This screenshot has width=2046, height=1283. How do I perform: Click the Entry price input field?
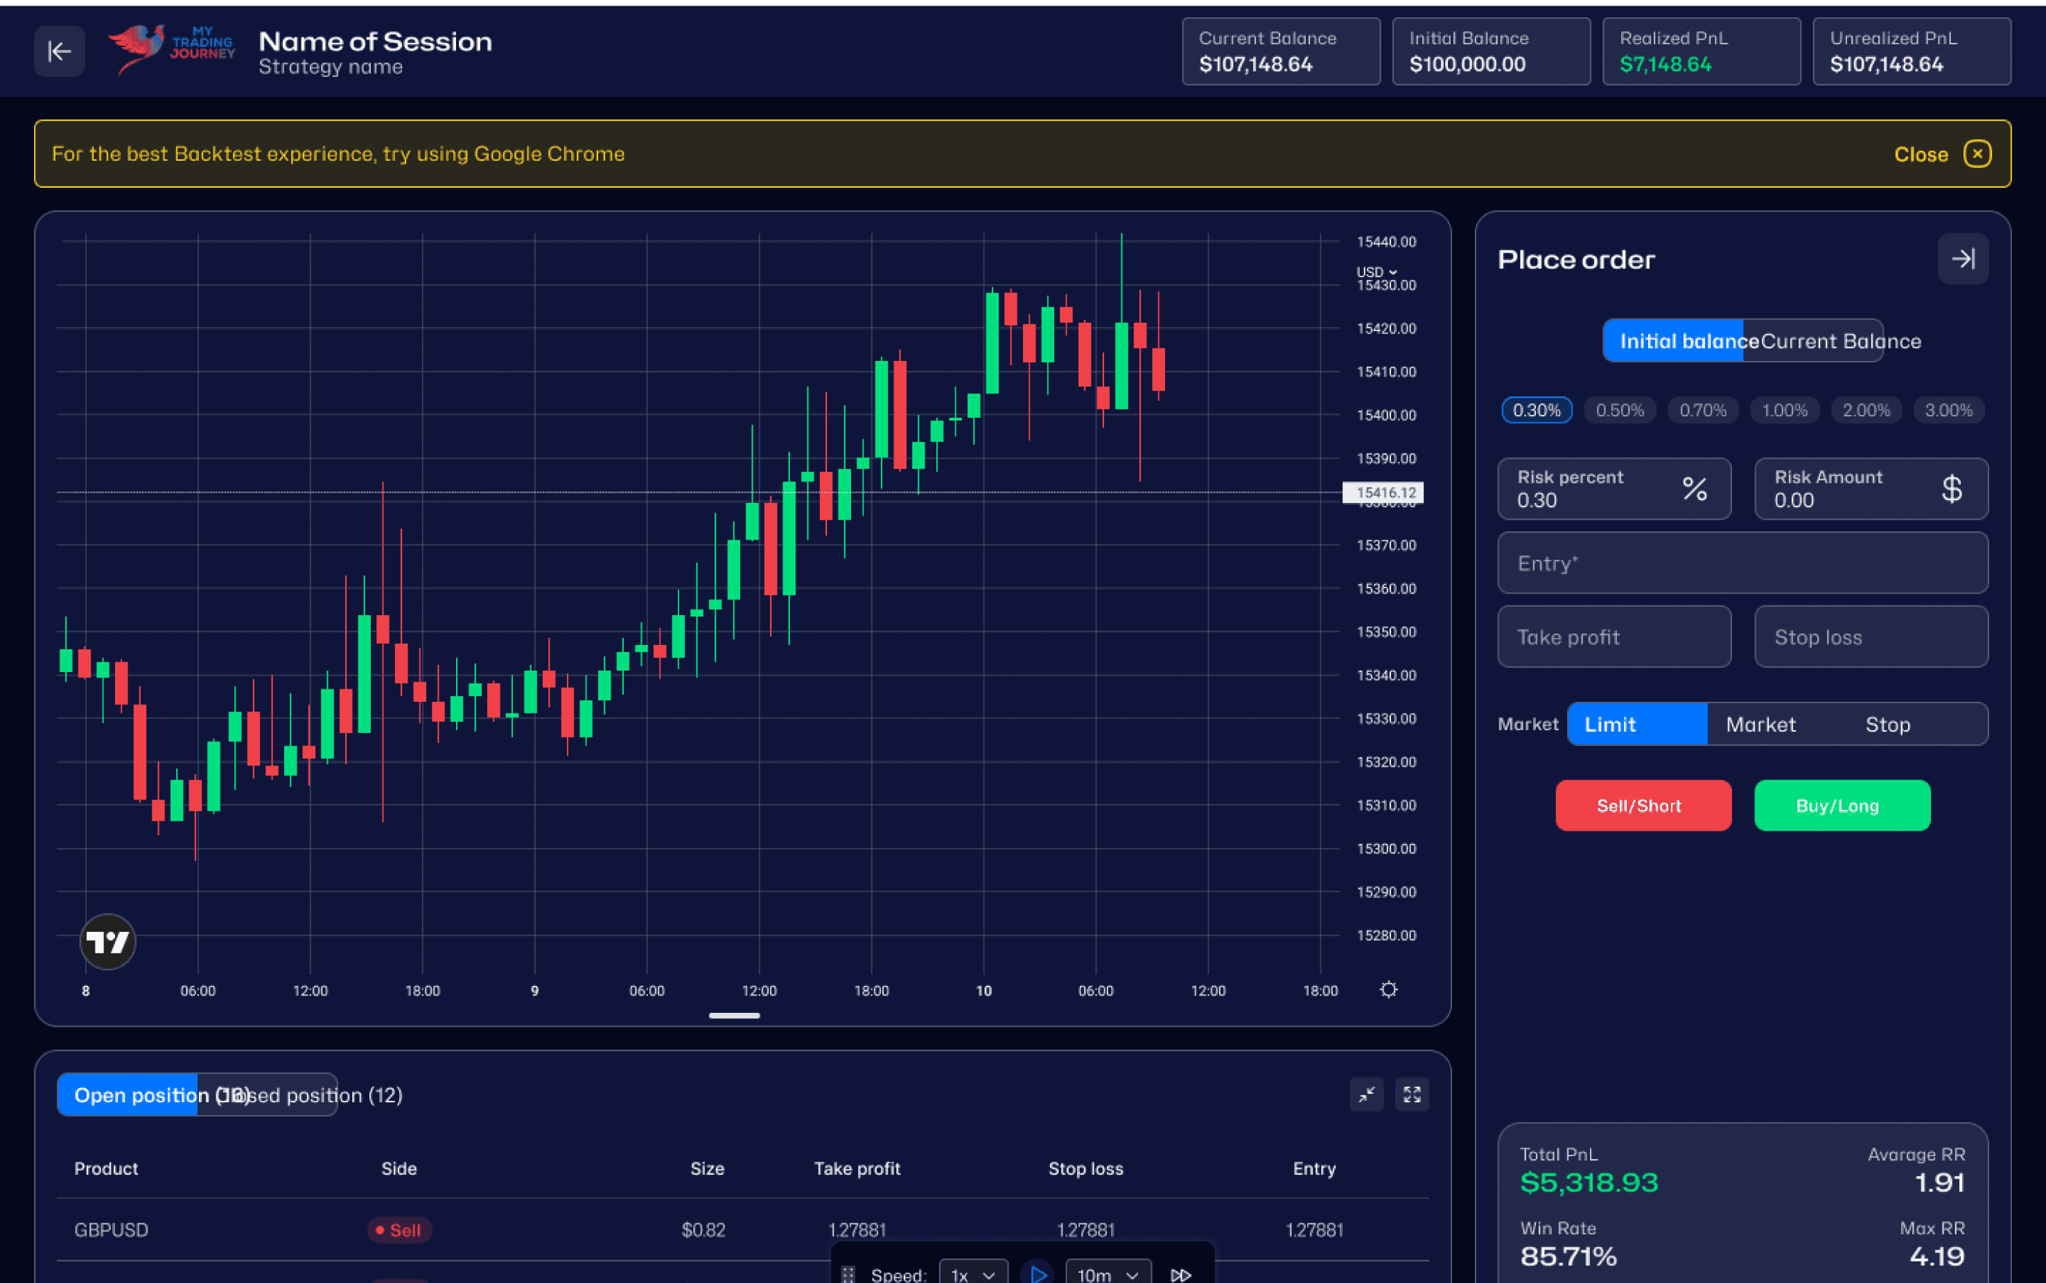click(1743, 563)
